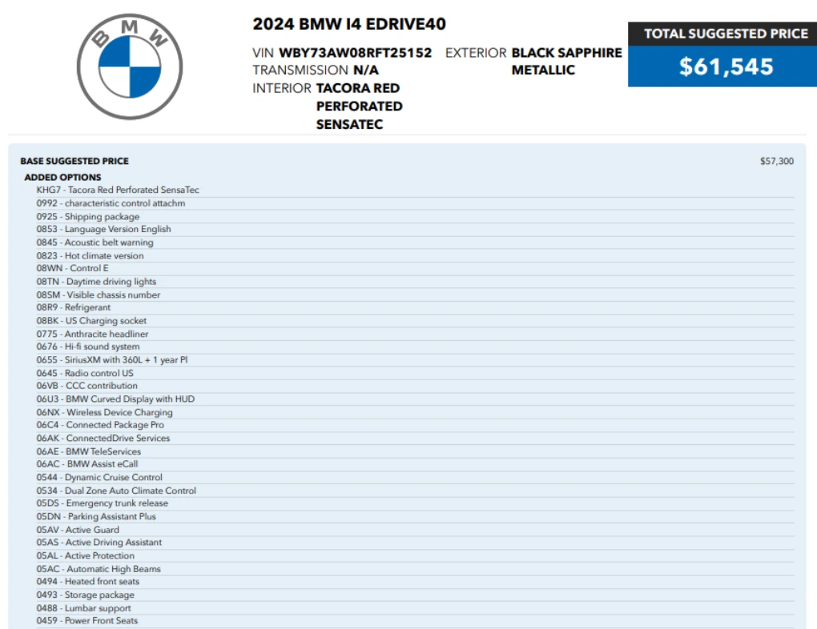Select the 08WN Control E row

click(415, 268)
